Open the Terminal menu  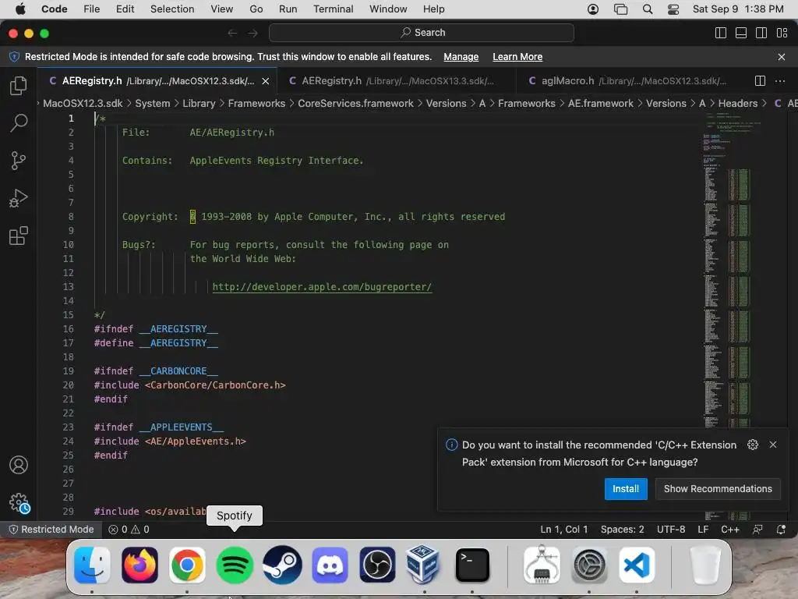click(x=333, y=9)
